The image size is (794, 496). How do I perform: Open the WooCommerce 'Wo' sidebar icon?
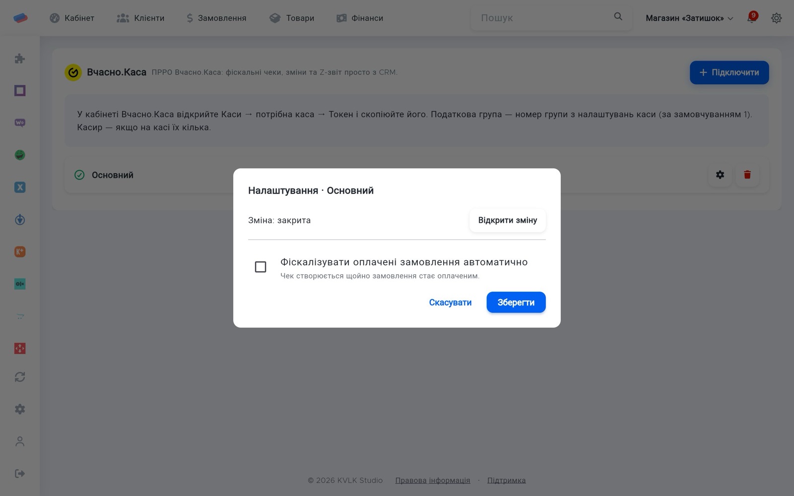tap(20, 123)
